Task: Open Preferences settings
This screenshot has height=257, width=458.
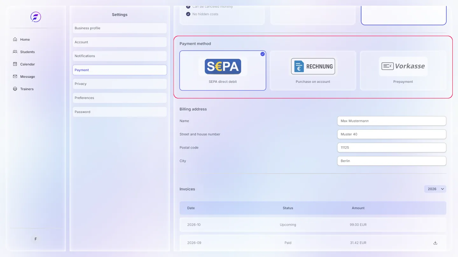Action: (x=120, y=98)
